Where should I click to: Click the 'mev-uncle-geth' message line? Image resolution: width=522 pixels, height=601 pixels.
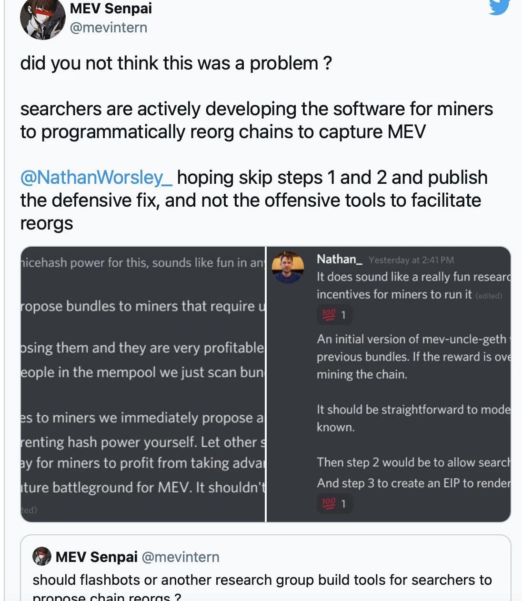412,339
